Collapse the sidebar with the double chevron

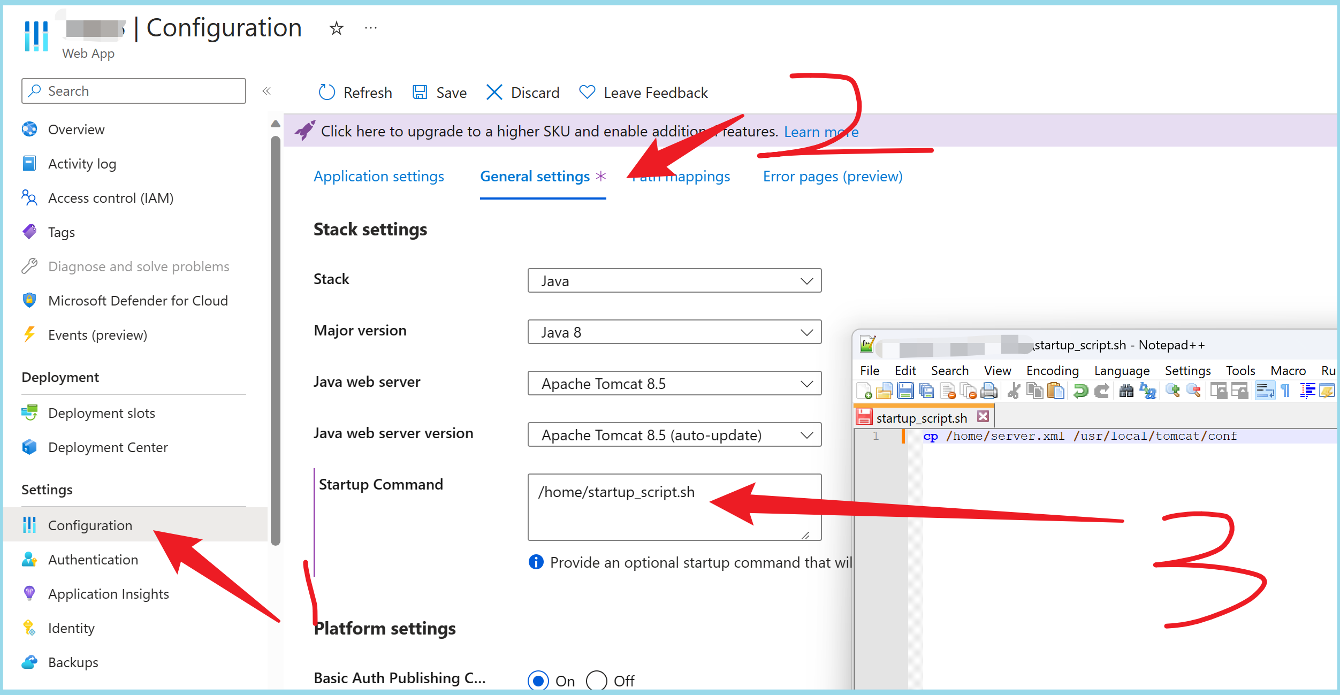(x=267, y=91)
